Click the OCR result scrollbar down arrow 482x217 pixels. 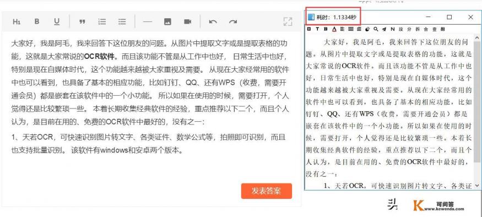coord(477,186)
